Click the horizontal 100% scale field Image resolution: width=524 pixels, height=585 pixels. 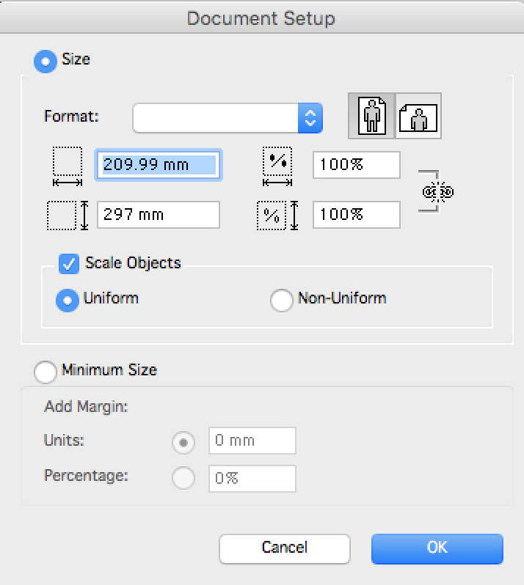pyautogui.click(x=357, y=165)
